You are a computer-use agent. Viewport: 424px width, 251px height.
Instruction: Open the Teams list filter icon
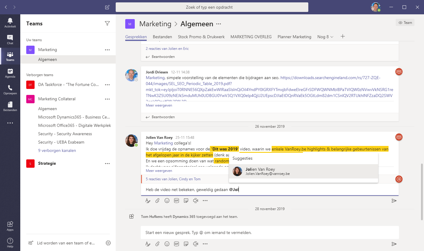pos(107,24)
